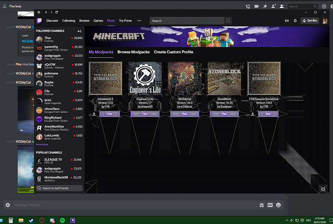Open the Twitch user avatar menu
Viewport: 333px width, 224px height.
(x=324, y=20)
